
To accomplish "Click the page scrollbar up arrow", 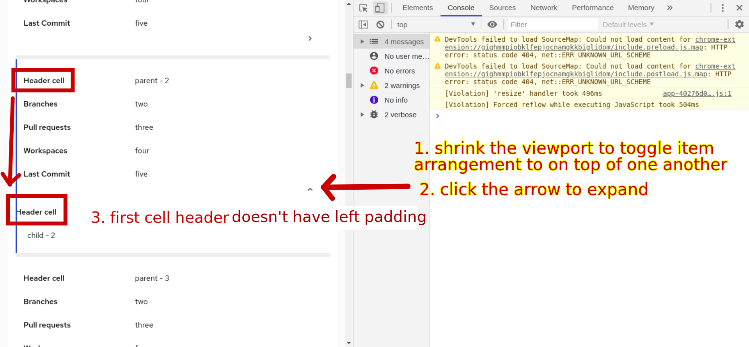I will click(x=349, y=4).
